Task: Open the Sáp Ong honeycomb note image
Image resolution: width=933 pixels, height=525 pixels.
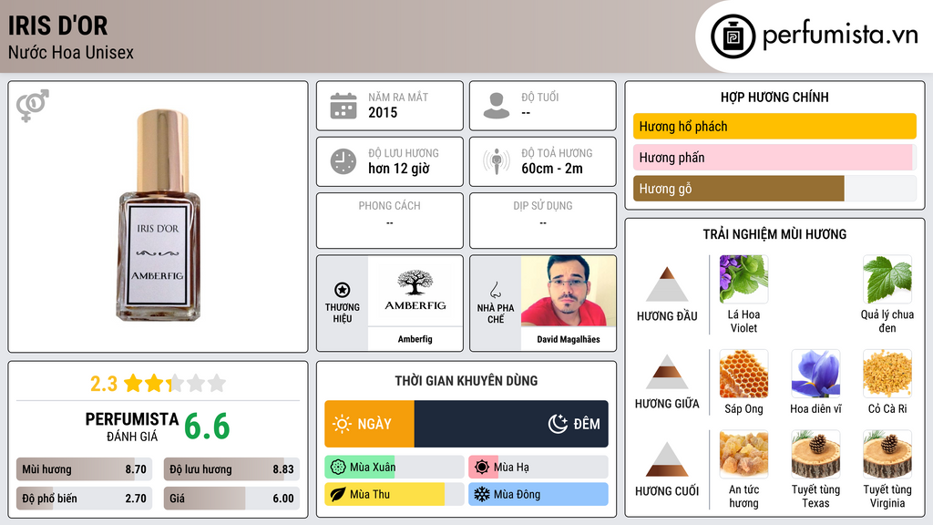Action: point(743,373)
